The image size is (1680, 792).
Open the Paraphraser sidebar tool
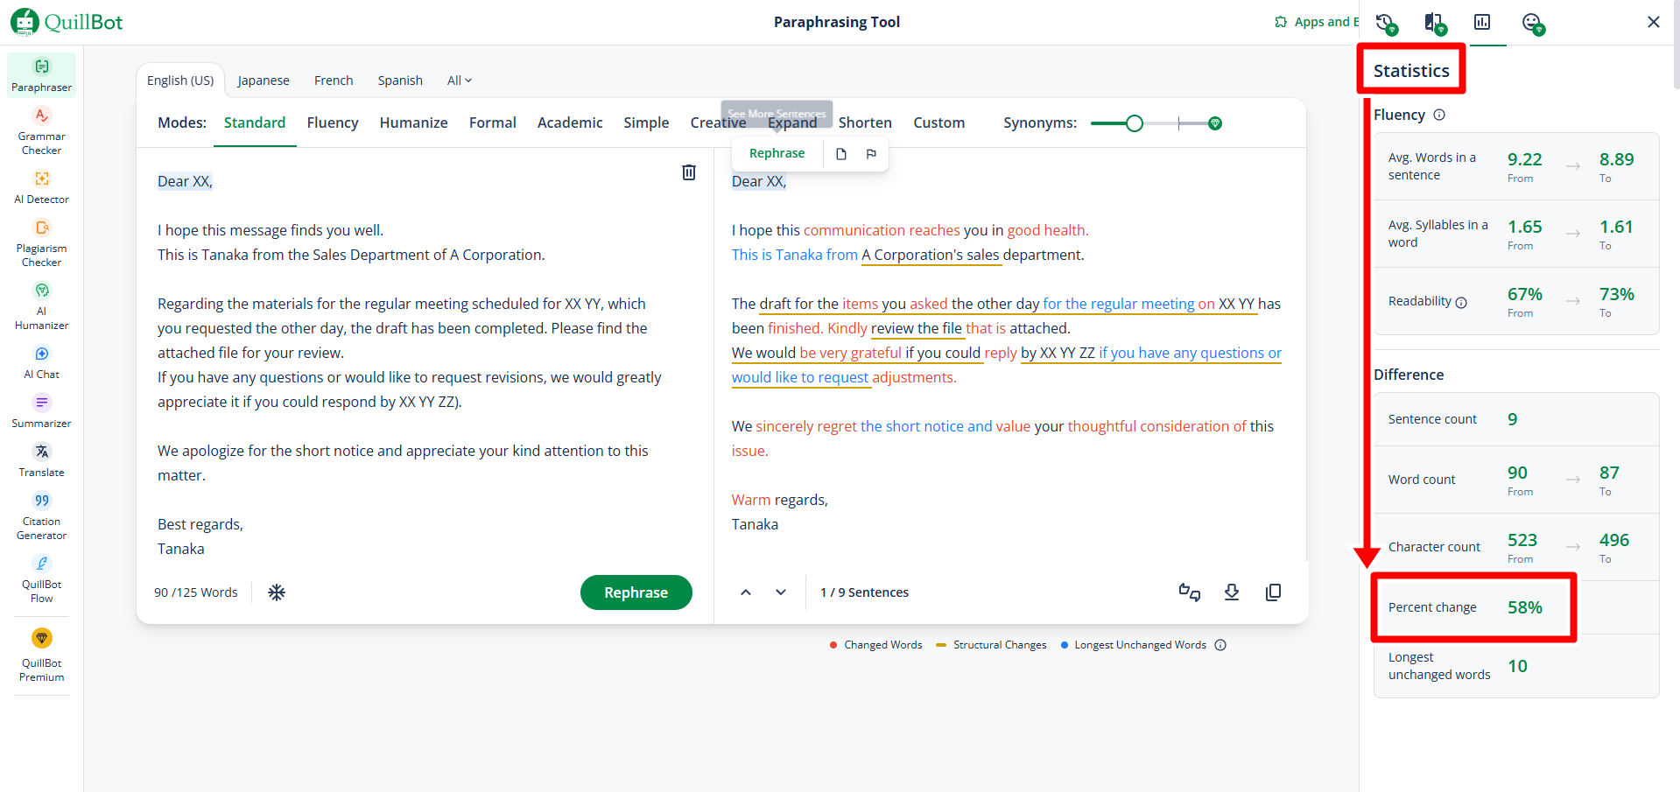tap(41, 75)
